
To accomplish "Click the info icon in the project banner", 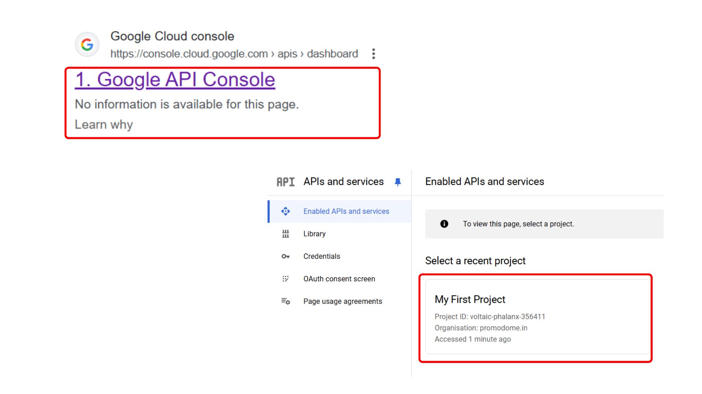I will tap(444, 224).
